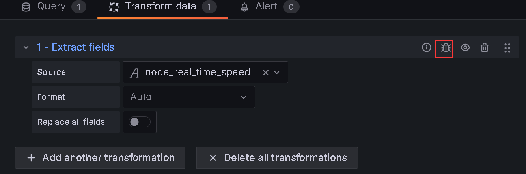
Task: Open the Source dropdown arrow
Action: (x=277, y=73)
